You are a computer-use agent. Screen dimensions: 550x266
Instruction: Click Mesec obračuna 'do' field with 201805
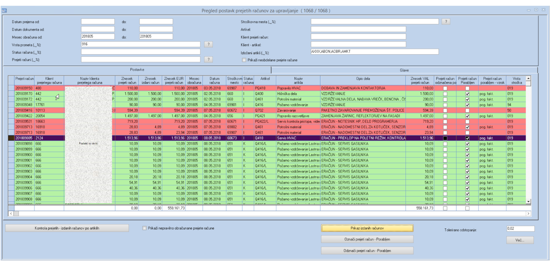click(156, 36)
